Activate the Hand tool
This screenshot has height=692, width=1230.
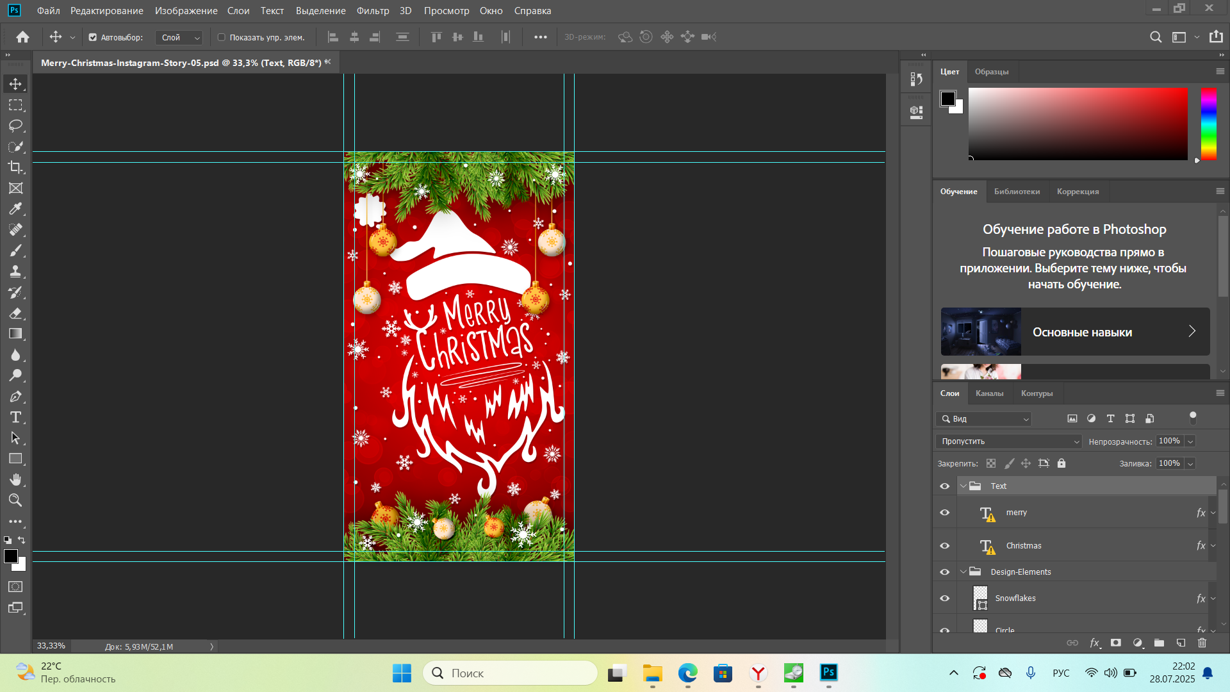(x=15, y=480)
